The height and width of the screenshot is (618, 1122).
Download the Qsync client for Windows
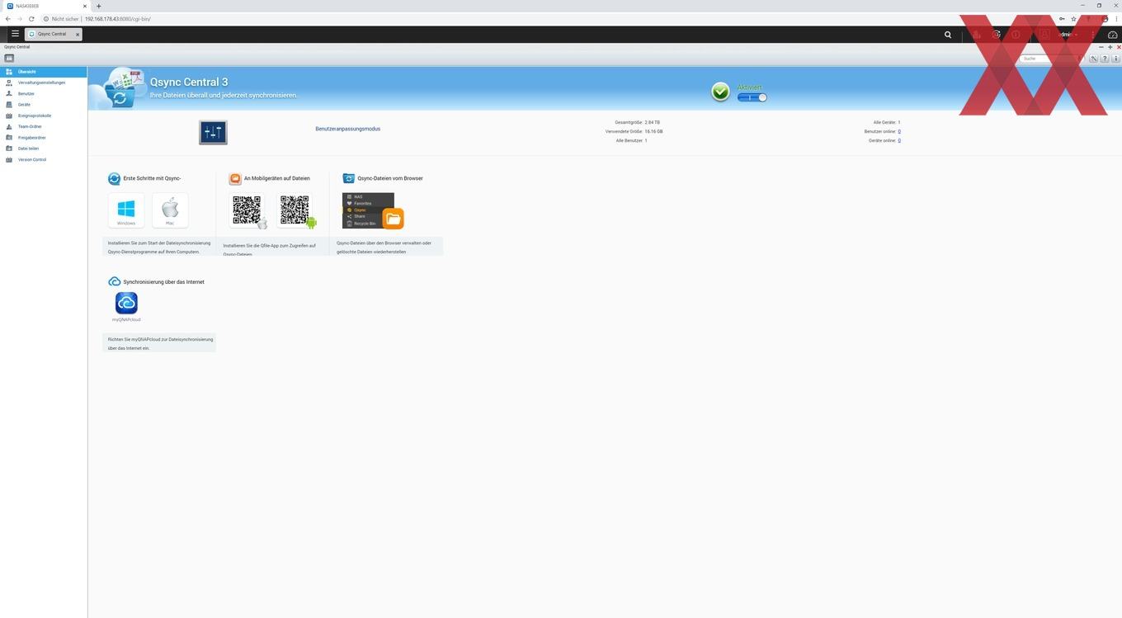tap(126, 210)
